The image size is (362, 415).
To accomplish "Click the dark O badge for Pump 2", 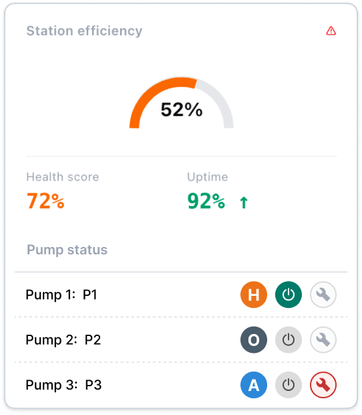I will click(254, 339).
